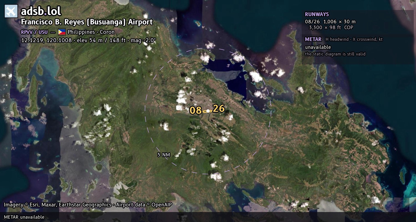Click the Philippines flag icon
Image resolution: width=416 pixels, height=222 pixels.
62,32
